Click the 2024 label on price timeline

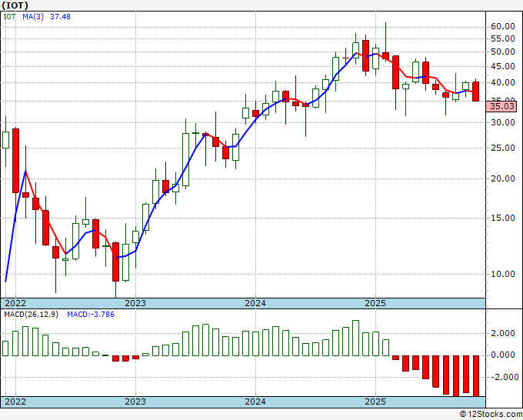click(x=255, y=303)
